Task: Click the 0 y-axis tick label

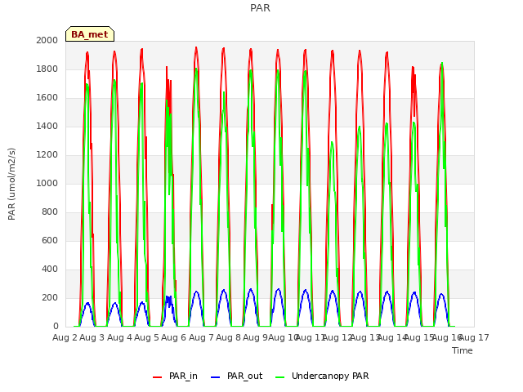Action: (x=56, y=327)
